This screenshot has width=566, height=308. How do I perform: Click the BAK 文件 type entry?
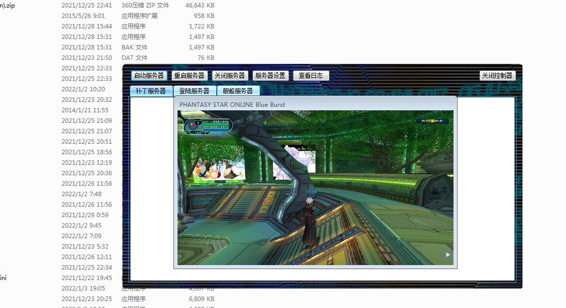tap(134, 47)
